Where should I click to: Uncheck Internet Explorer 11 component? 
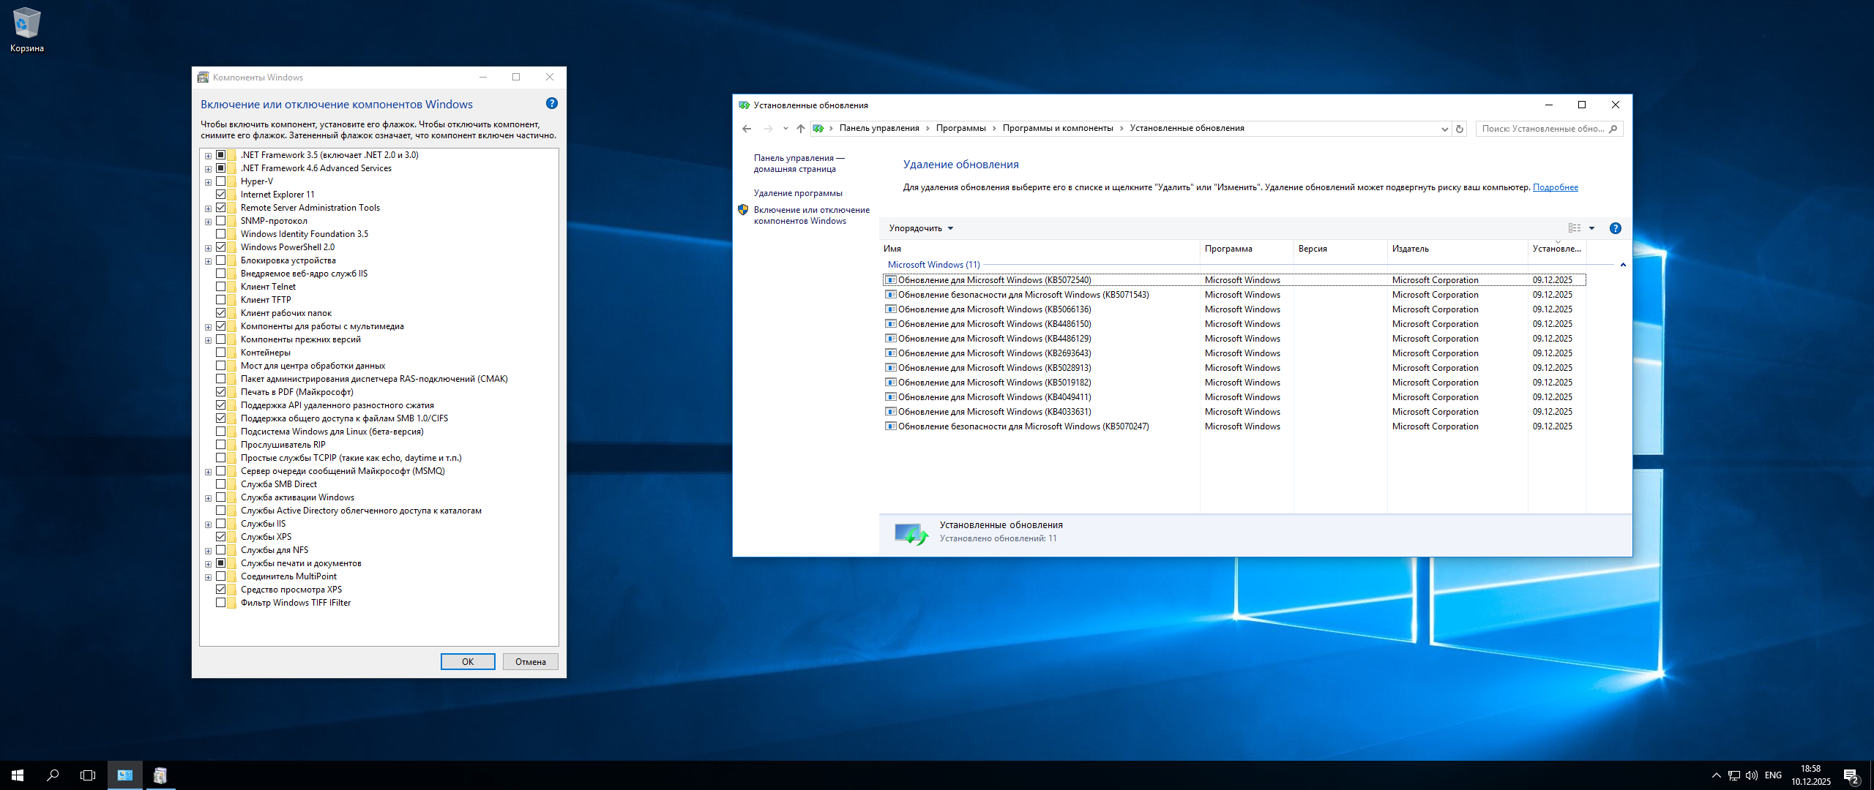[220, 195]
